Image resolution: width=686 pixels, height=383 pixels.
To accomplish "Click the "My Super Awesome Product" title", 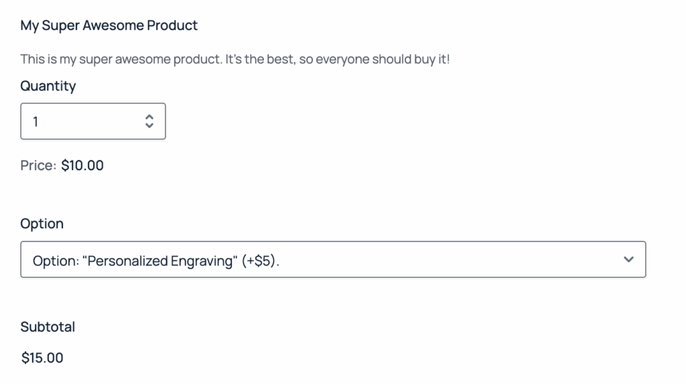I will coord(109,26).
